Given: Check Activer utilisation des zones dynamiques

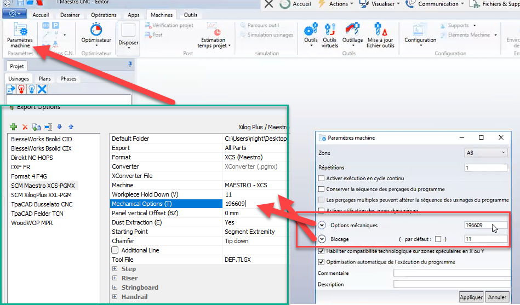Looking at the screenshot, I should 321,210.
